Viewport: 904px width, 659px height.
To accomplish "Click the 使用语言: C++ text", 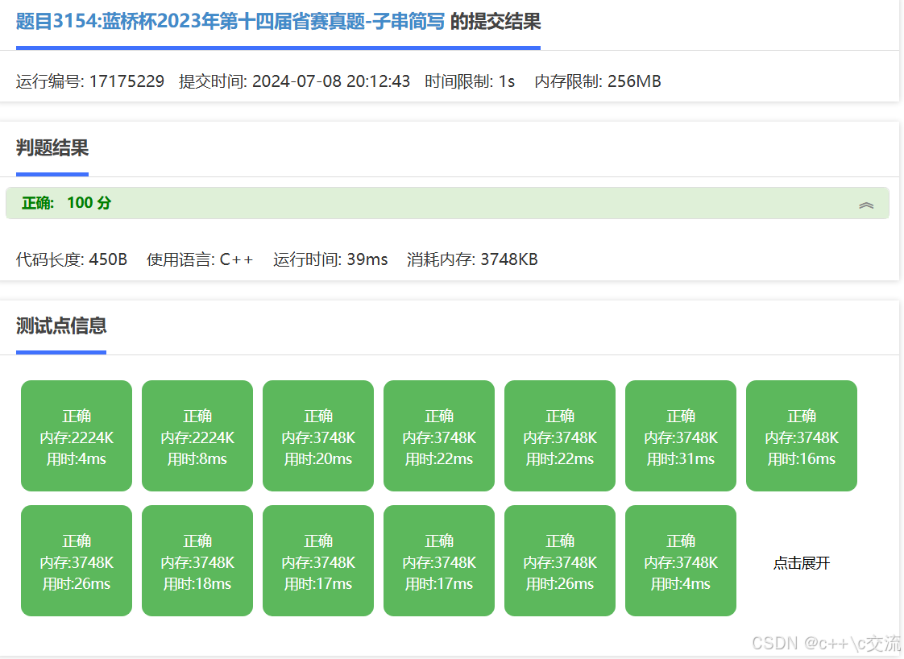I will (x=200, y=259).
